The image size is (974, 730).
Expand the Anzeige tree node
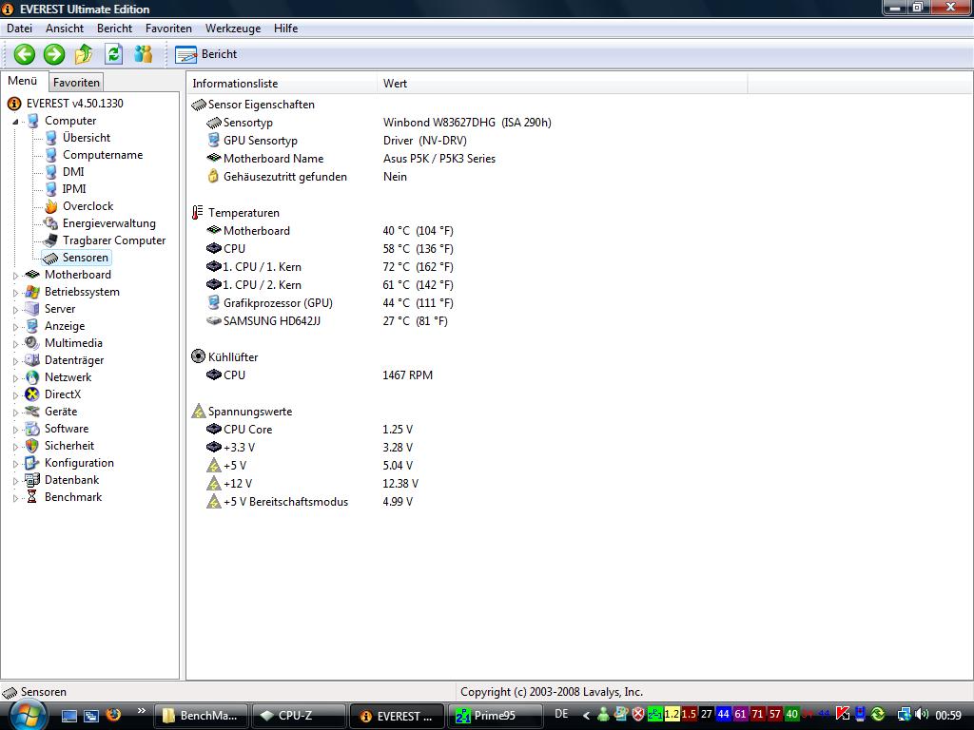coord(16,327)
